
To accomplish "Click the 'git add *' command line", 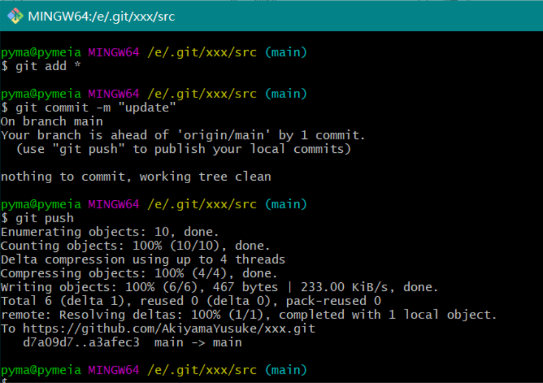I will [41, 66].
